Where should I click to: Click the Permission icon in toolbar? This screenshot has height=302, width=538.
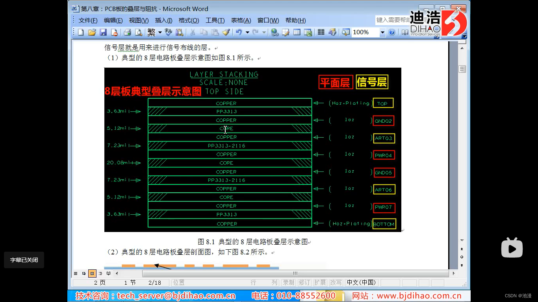pyautogui.click(x=114, y=32)
